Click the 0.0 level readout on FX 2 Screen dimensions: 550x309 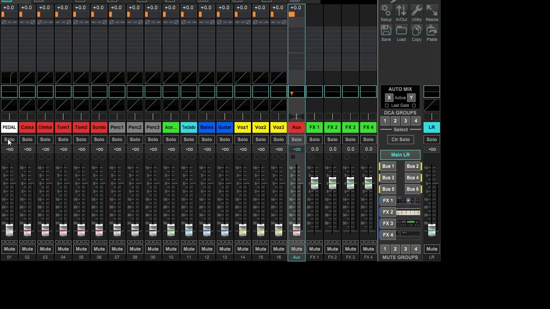(x=333, y=149)
